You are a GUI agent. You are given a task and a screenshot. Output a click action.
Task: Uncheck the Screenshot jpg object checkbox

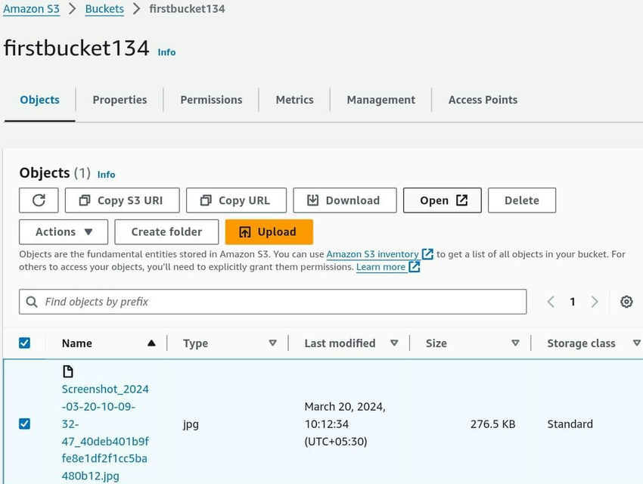coord(24,423)
